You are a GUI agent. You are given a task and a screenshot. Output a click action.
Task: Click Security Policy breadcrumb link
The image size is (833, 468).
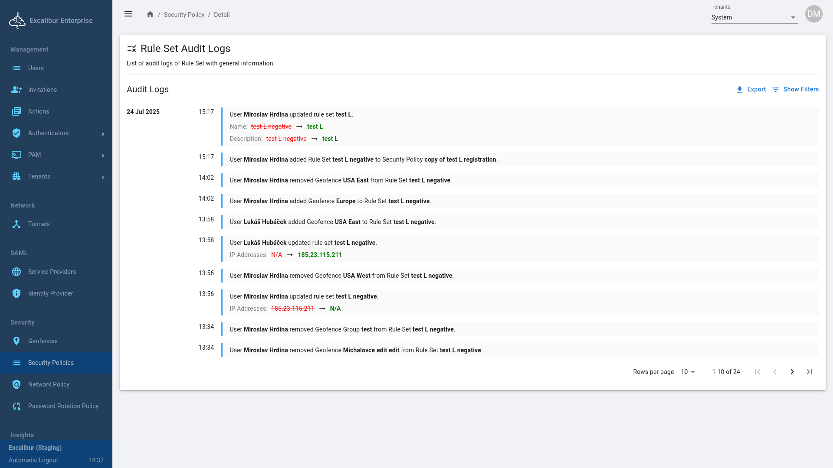coord(184,15)
